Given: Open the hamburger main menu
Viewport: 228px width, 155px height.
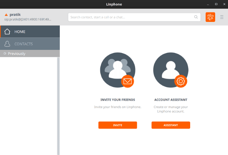Looking at the screenshot, I should (x=222, y=17).
